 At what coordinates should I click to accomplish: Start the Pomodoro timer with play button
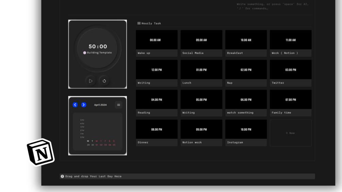tap(91, 81)
